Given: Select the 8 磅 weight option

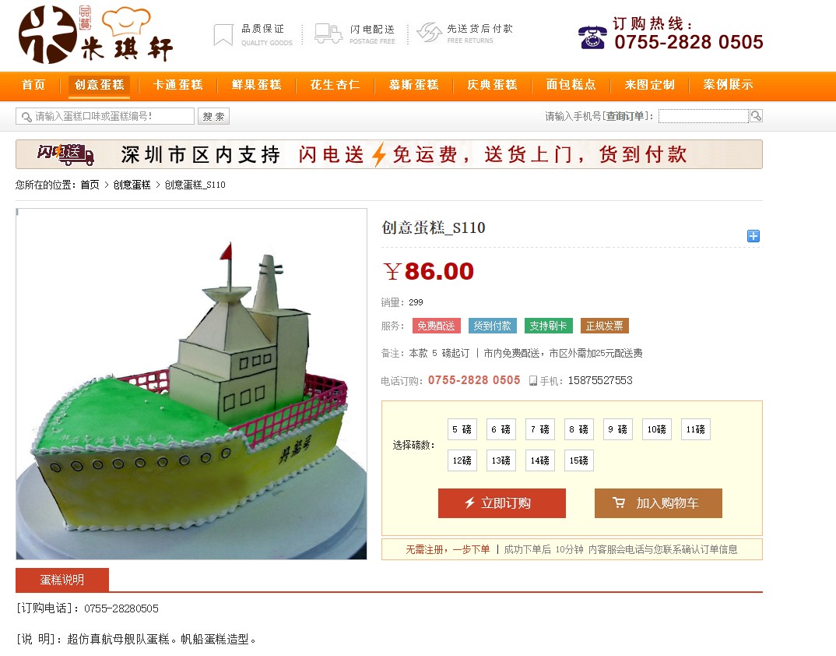Looking at the screenshot, I should pos(578,429).
